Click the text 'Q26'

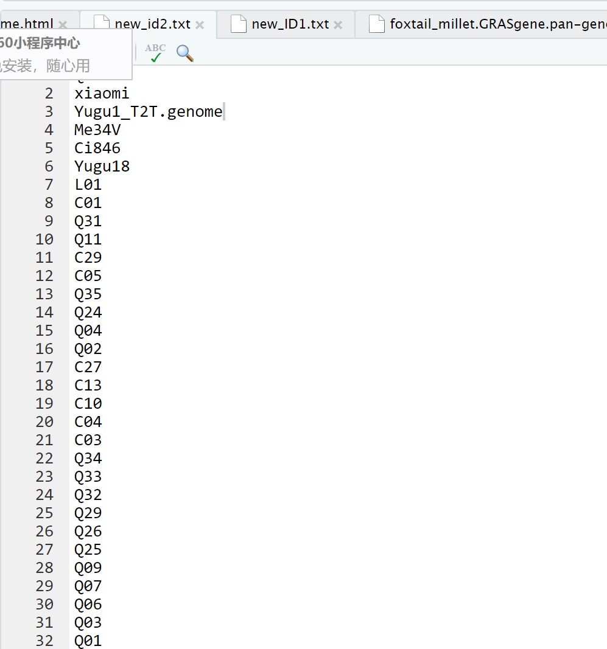click(88, 531)
